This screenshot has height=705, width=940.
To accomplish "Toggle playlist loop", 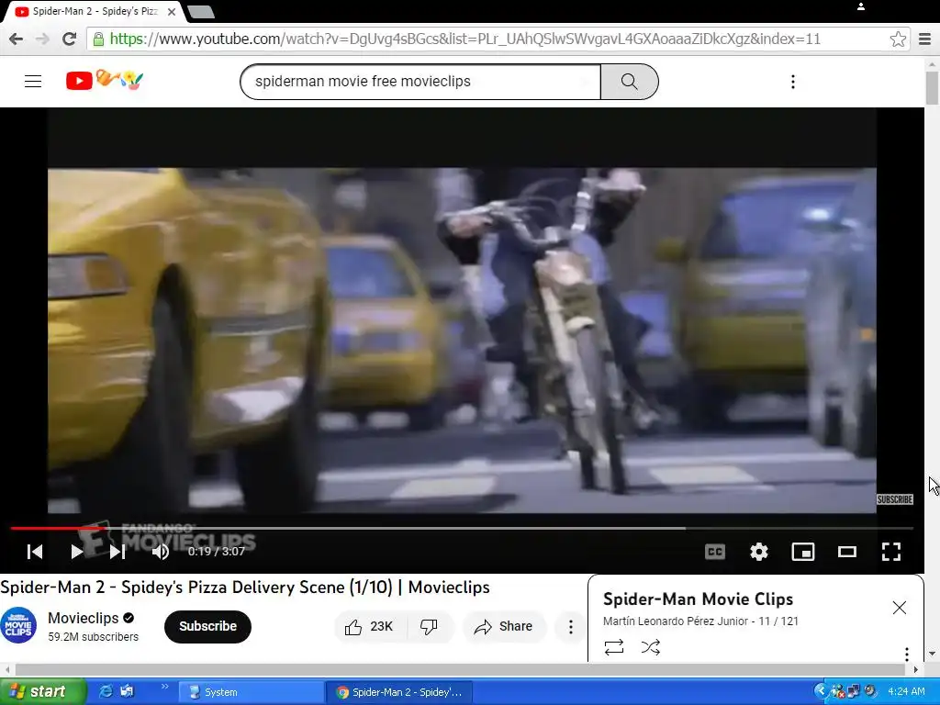I will 614,647.
